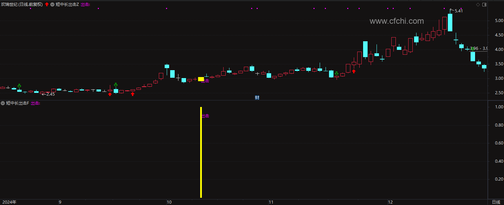Open dropdown next to 短中长出击Z indicator

tap(52, 4)
